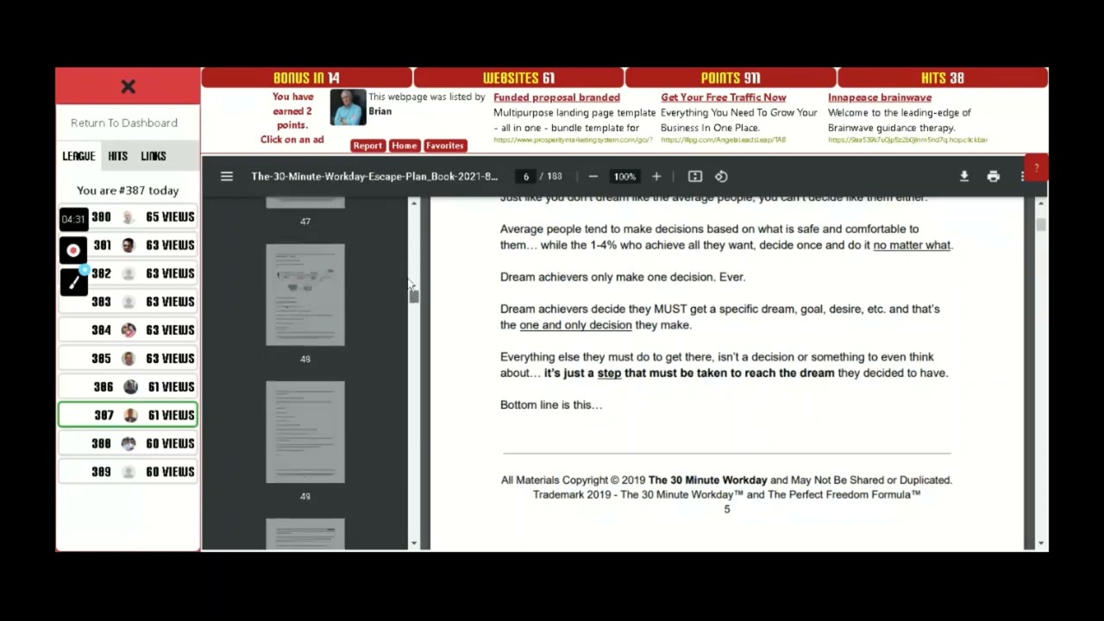Click the avatar of rank 384
The image size is (1104, 621).
[x=129, y=329]
